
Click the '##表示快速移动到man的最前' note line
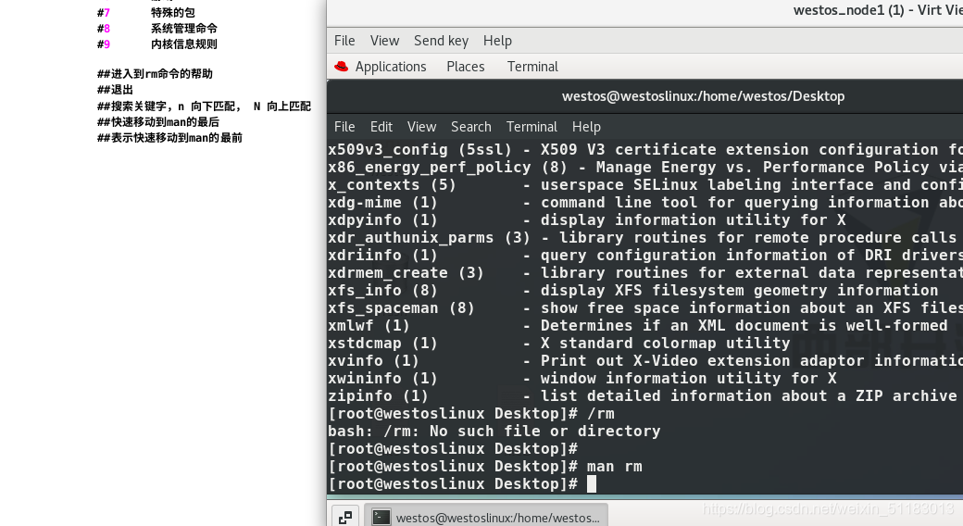169,138
